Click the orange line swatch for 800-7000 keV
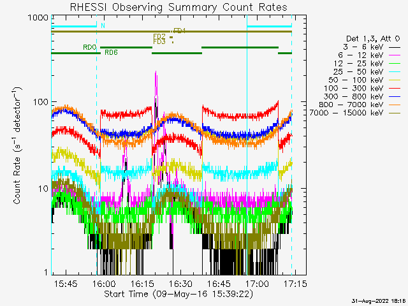408x306 pixels. (395, 105)
